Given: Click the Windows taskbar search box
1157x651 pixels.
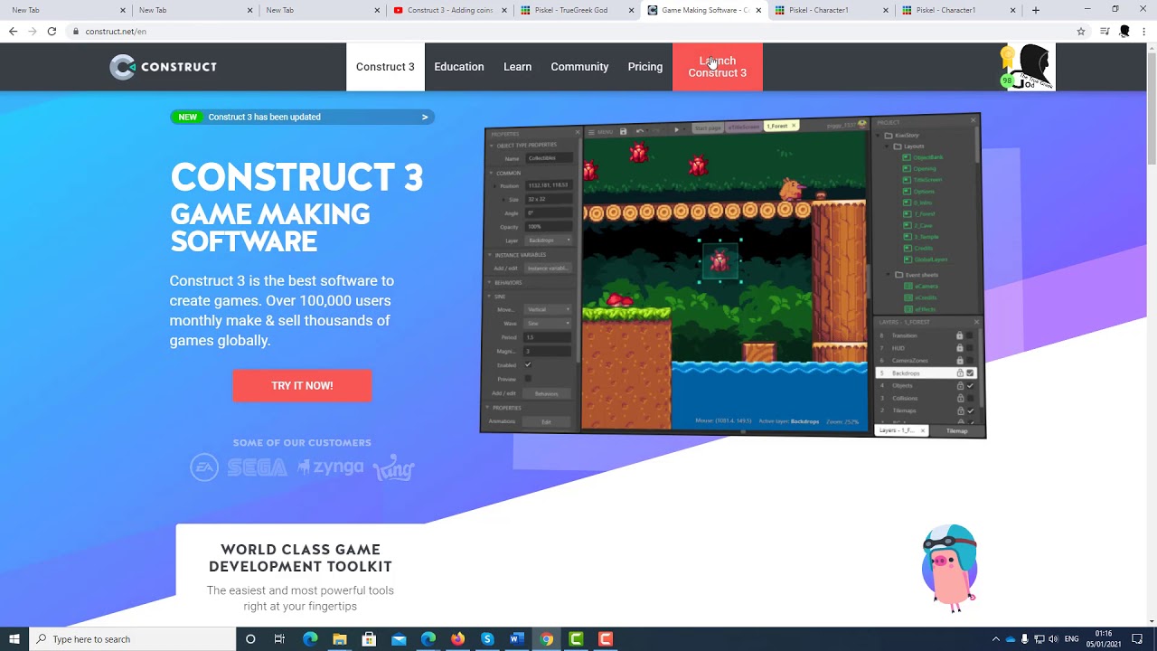Looking at the screenshot, I should point(133,639).
